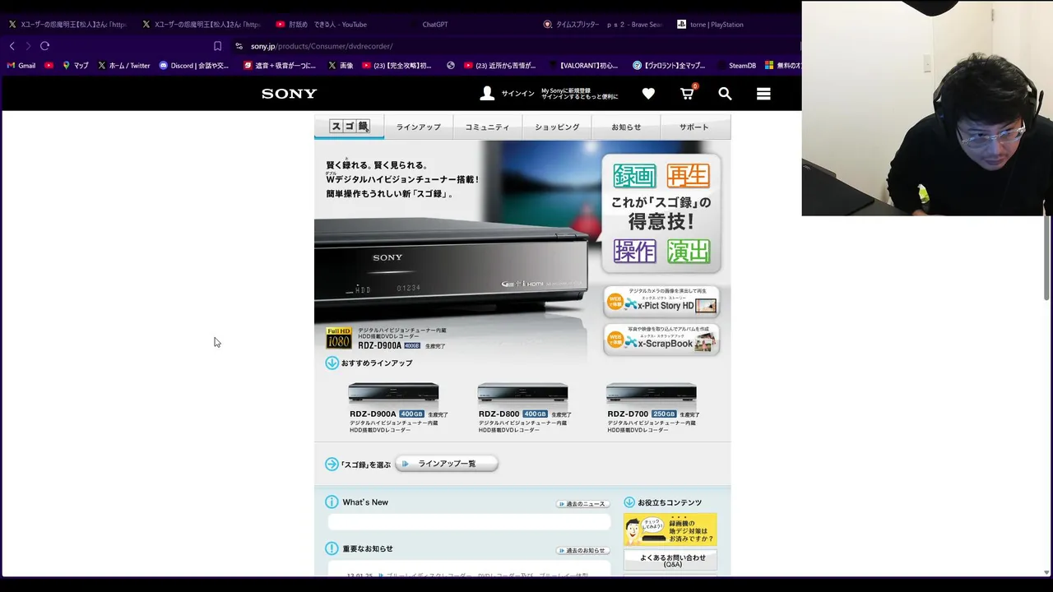Open the マップ bookmark

coord(76,66)
